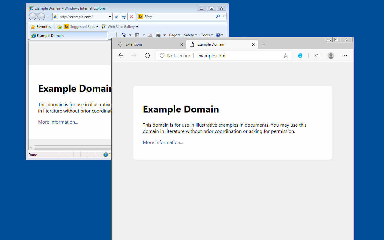This screenshot has width=384, height=240.
Task: Minimize the Internet Explorer window
Action: coord(202,8)
